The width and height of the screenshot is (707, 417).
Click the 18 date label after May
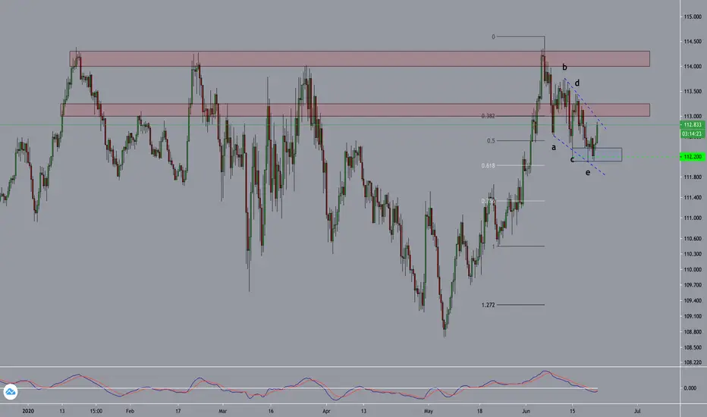[479, 411]
